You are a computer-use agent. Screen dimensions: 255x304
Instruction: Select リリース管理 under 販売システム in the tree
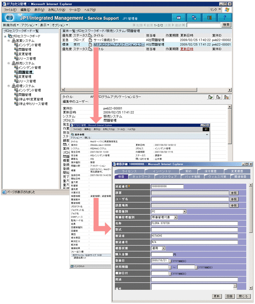[x=27, y=81]
